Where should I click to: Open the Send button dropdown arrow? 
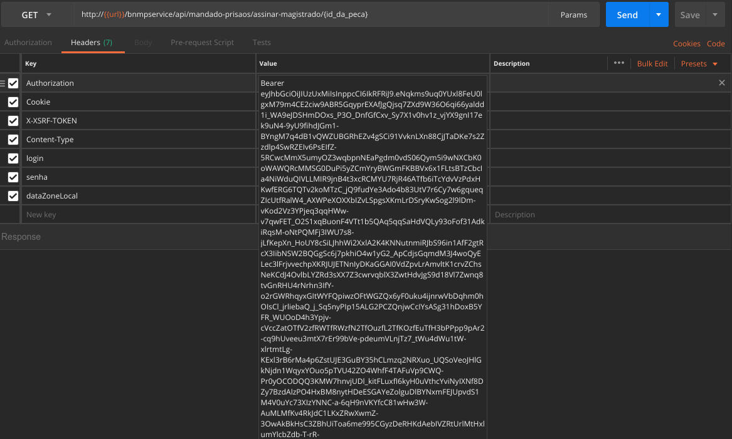[x=659, y=14]
